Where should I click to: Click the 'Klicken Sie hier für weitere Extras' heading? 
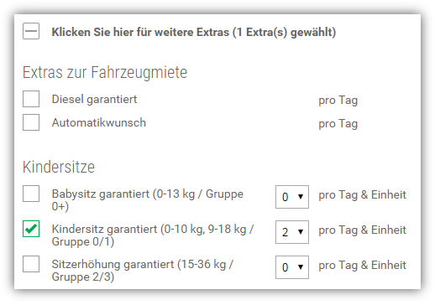[194, 32]
